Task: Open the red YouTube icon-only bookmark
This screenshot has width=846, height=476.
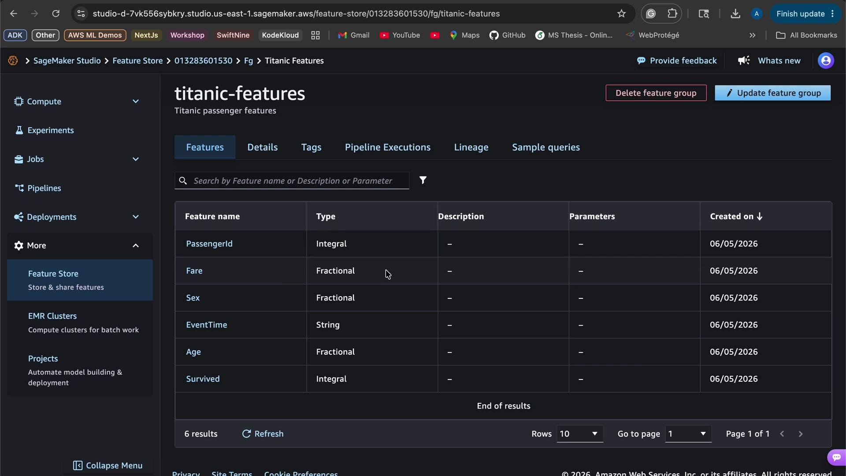Action: click(435, 35)
